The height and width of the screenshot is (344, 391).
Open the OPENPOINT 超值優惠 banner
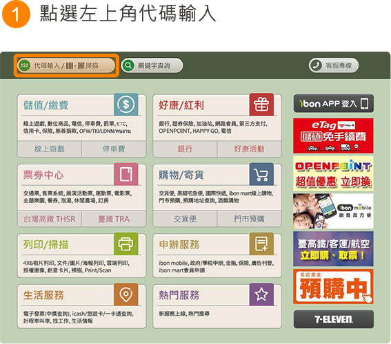[x=333, y=173]
